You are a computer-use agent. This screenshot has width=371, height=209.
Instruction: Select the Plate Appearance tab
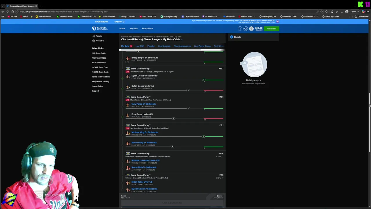tap(182, 46)
